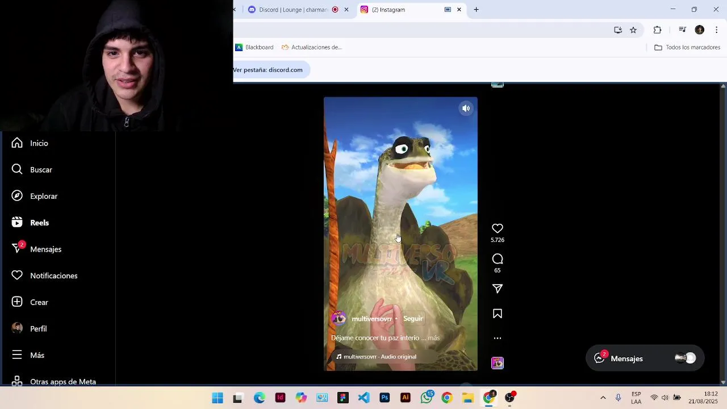The height and width of the screenshot is (409, 727).
Task: Launch Adobe InDesign from taskbar
Action: tap(280, 398)
